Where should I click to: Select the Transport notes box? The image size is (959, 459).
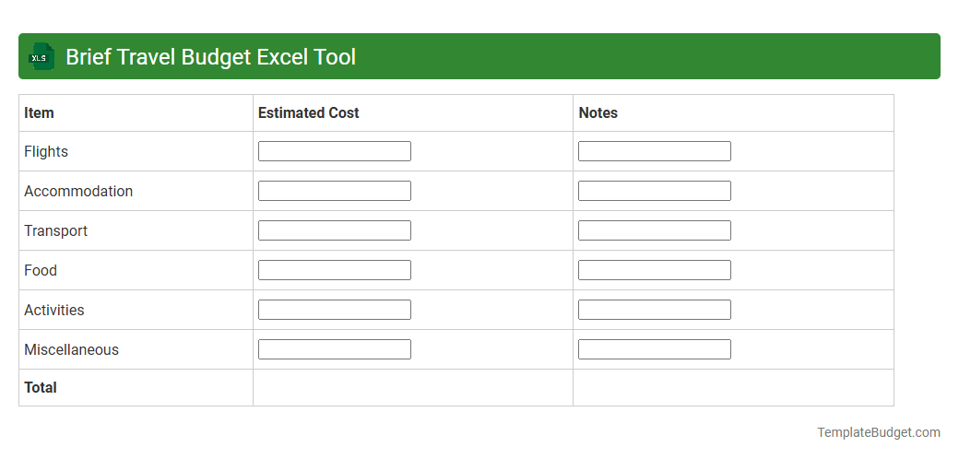click(655, 230)
